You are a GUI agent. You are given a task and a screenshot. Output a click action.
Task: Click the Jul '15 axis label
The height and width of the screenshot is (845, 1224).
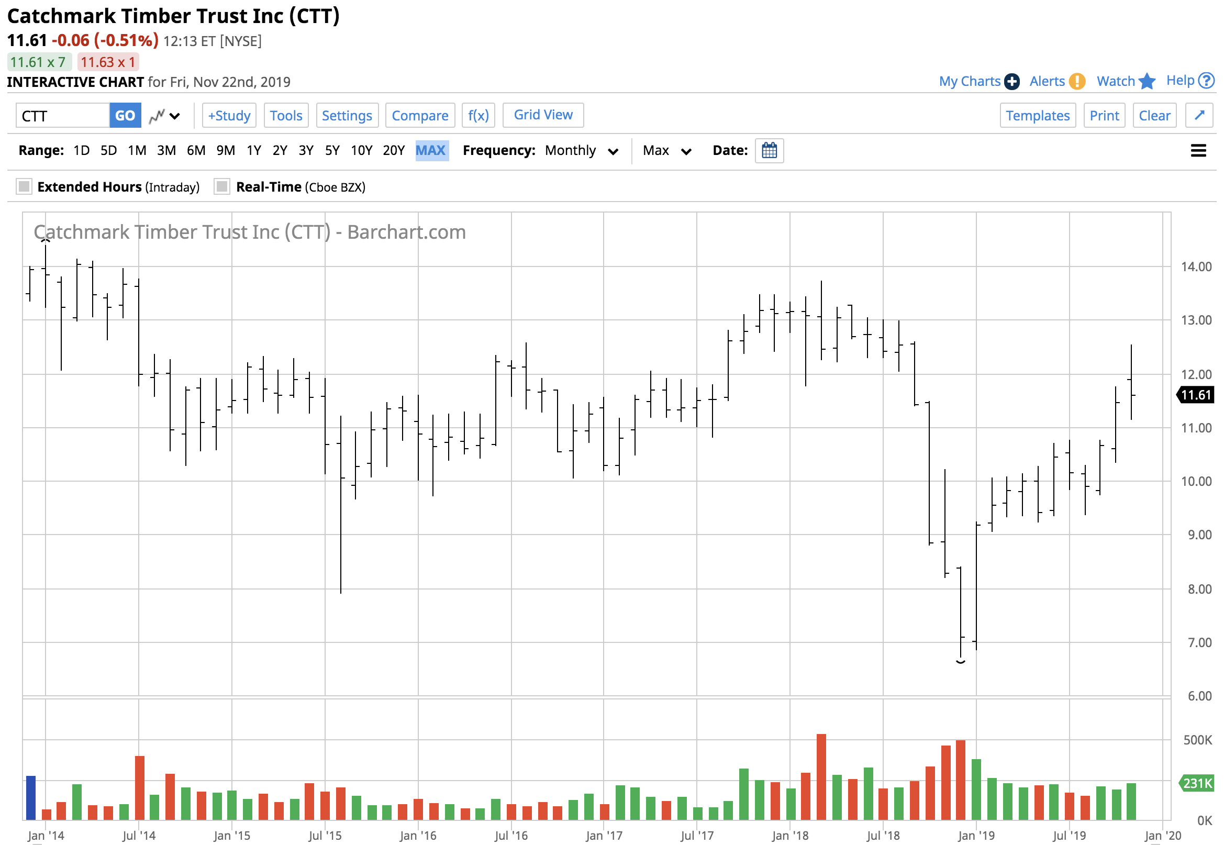coord(325,836)
